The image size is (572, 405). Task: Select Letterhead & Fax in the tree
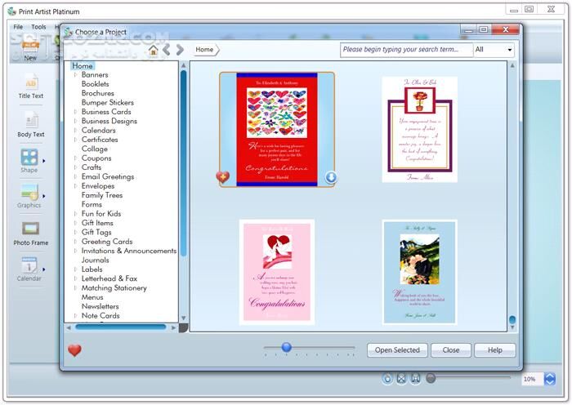(x=109, y=278)
